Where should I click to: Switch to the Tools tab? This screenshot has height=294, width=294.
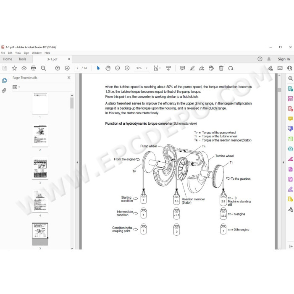pos(22,59)
